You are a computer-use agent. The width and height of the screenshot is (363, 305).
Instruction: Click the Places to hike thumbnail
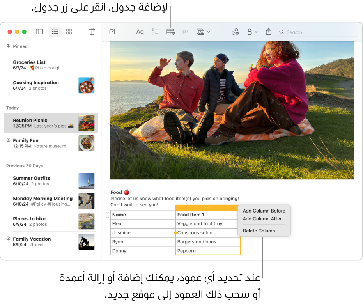click(86, 222)
